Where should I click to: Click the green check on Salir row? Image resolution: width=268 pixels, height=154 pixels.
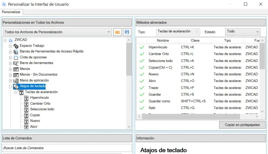pyautogui.click(x=142, y=108)
